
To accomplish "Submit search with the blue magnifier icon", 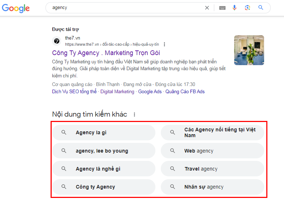I will (x=261, y=8).
